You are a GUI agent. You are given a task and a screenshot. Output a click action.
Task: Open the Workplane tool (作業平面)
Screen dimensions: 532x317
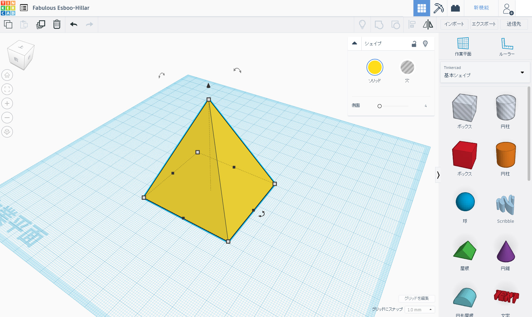pos(463,47)
